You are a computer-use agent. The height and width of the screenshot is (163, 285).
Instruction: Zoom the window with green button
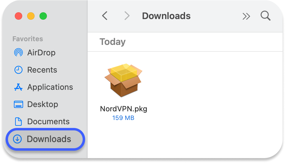[x=43, y=16]
